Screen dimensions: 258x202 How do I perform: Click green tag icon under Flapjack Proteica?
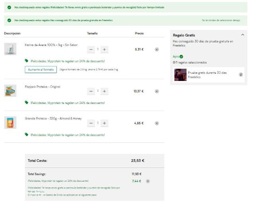[27, 102]
